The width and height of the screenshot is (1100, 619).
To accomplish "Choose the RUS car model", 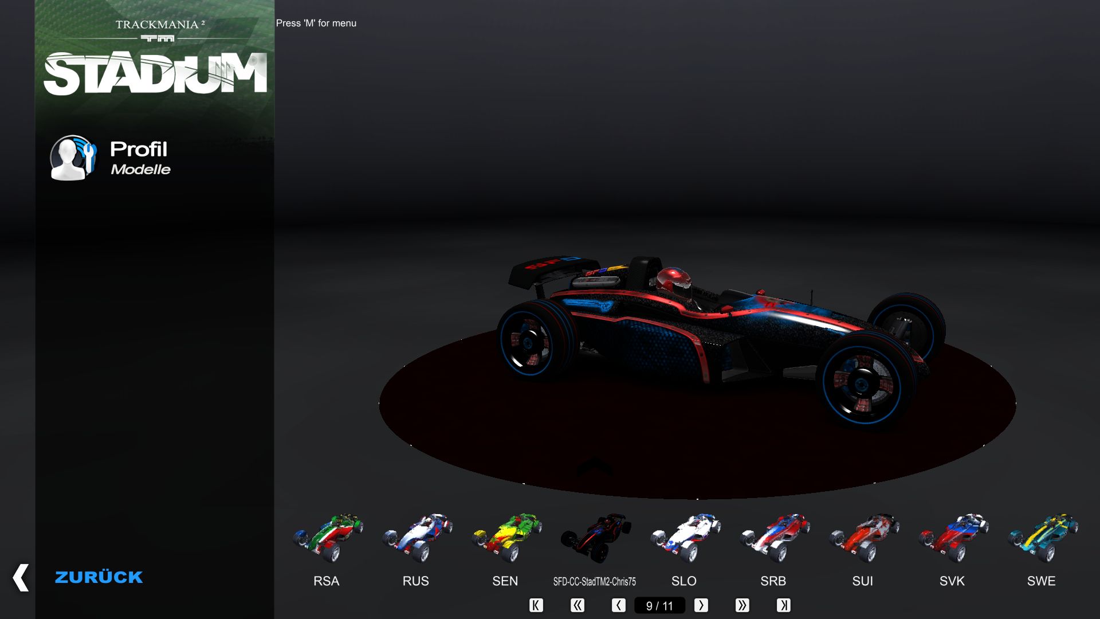I will click(416, 539).
